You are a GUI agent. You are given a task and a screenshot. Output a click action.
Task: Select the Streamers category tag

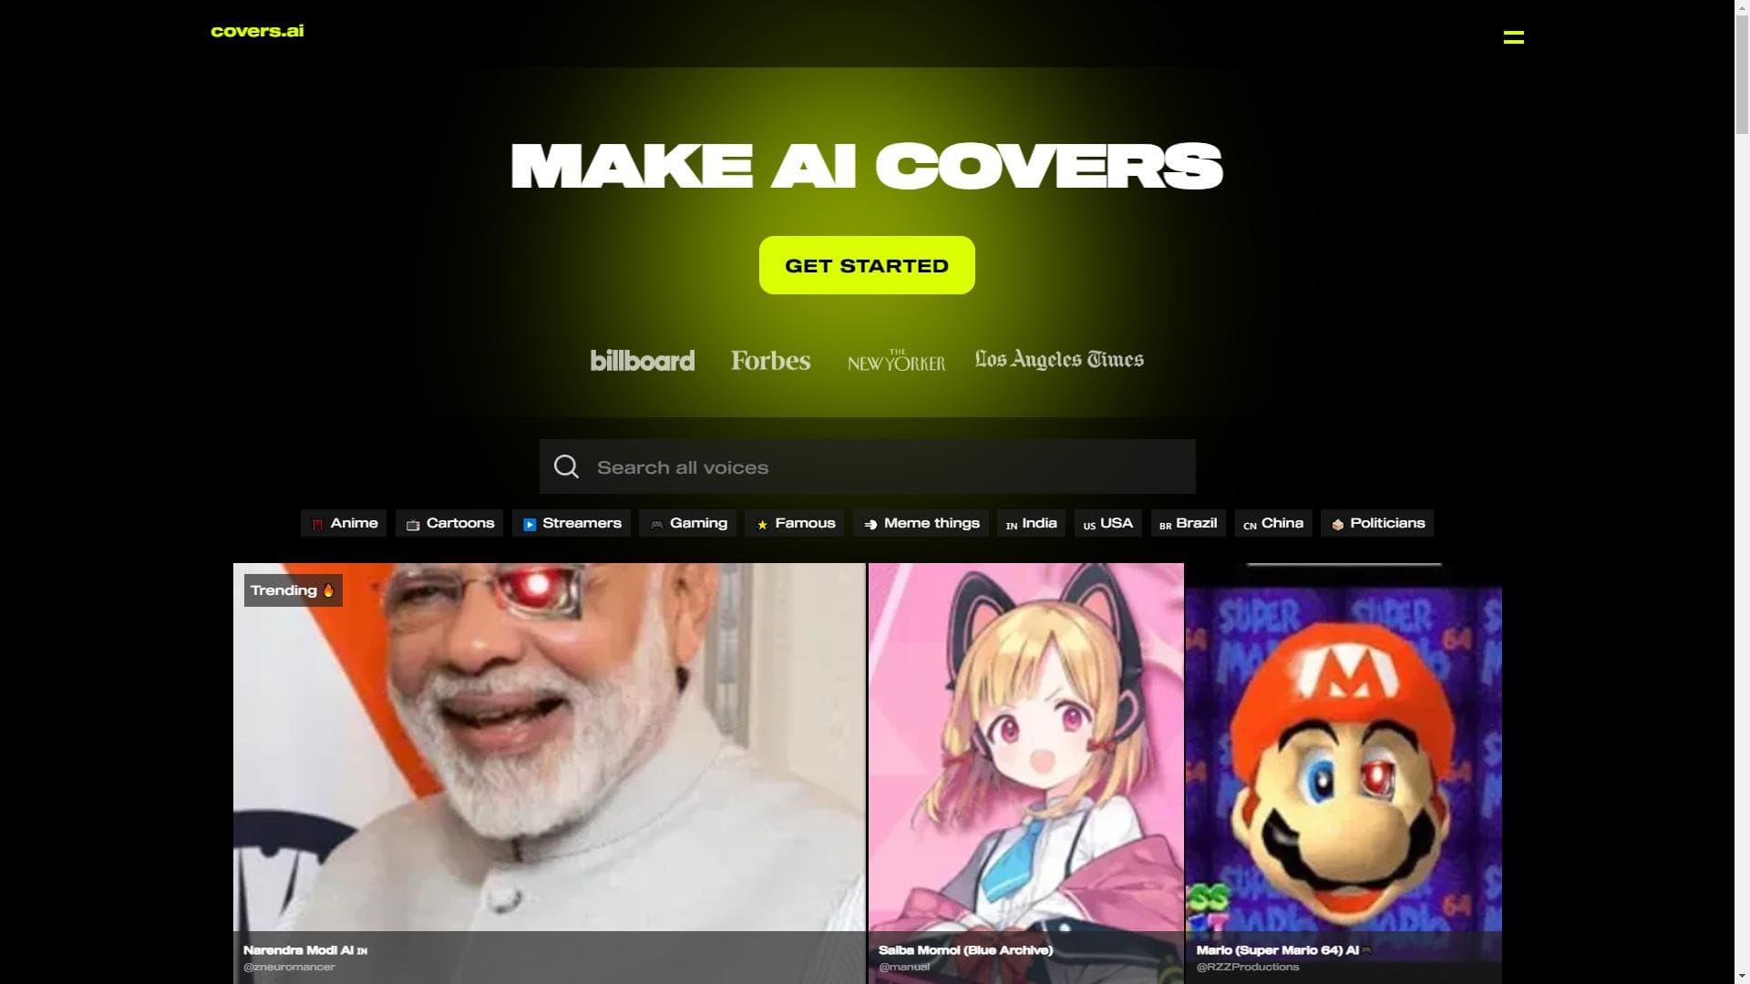tap(571, 523)
